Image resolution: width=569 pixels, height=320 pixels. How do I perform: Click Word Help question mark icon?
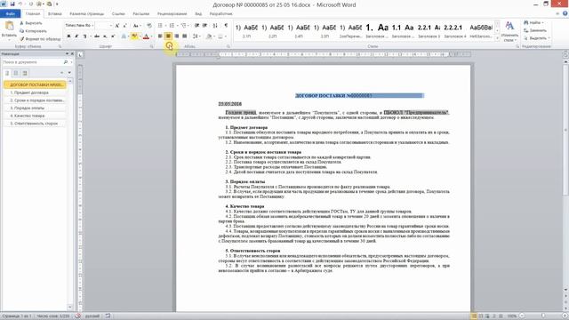(x=565, y=13)
